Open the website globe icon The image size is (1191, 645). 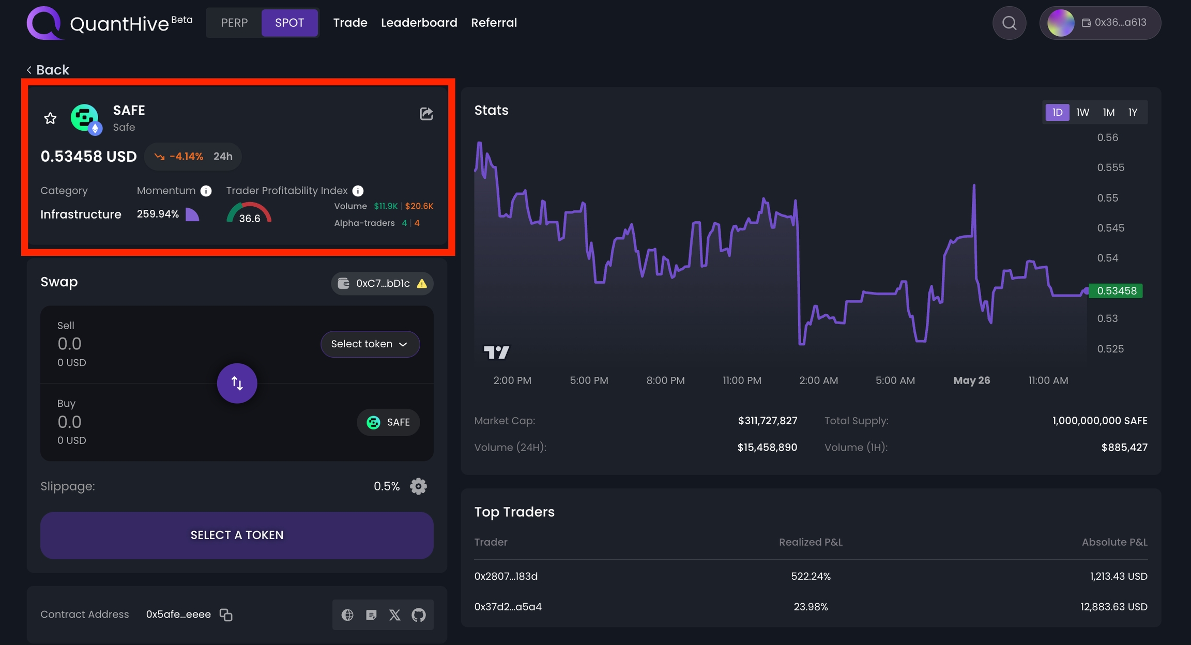[x=347, y=615]
